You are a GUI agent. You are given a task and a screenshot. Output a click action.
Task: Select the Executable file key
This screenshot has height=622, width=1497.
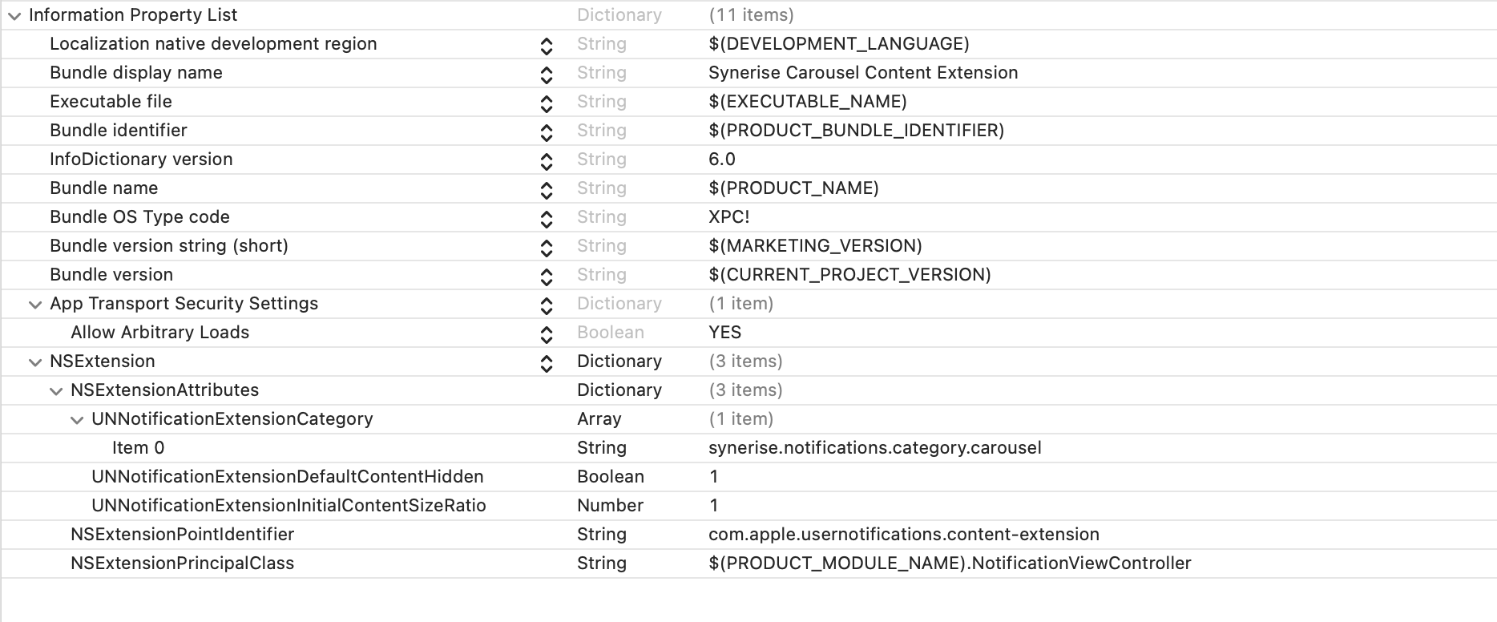pos(111,102)
